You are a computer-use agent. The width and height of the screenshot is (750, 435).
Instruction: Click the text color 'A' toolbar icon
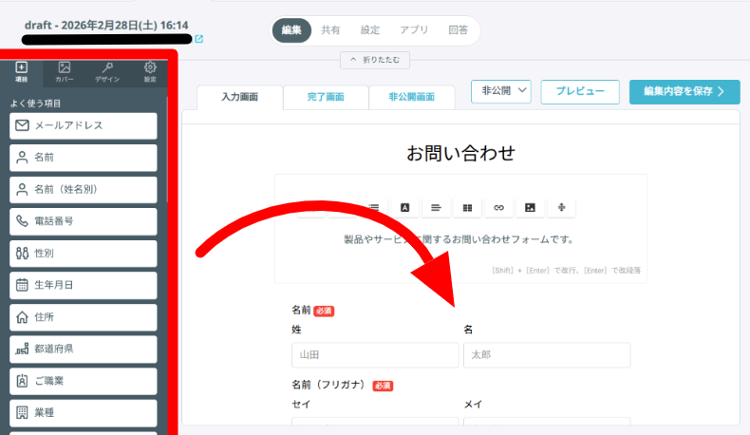pyautogui.click(x=404, y=208)
